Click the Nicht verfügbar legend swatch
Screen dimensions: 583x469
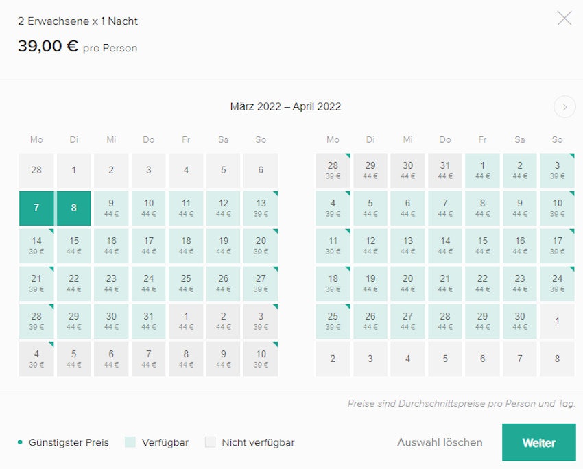coord(210,442)
